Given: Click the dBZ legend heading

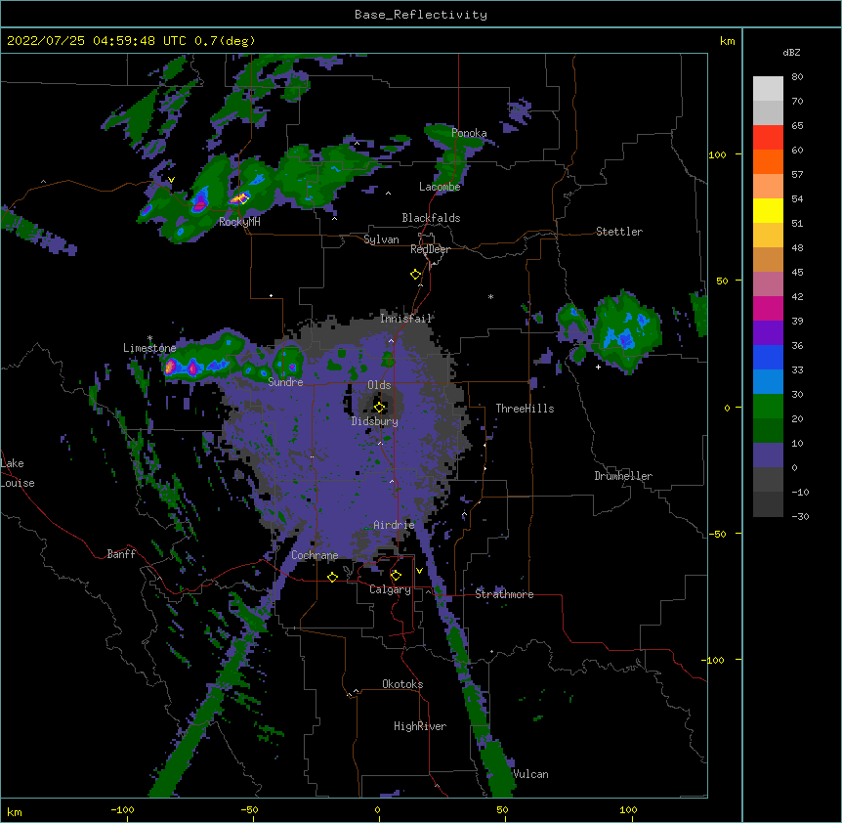Looking at the screenshot, I should (791, 52).
